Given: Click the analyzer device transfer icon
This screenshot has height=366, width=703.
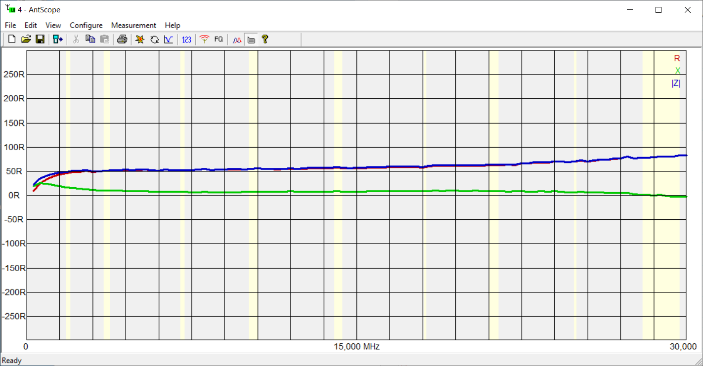Looking at the screenshot, I should tap(58, 40).
